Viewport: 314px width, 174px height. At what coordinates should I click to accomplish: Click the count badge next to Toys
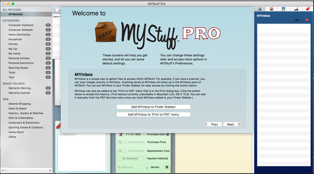[48, 77]
